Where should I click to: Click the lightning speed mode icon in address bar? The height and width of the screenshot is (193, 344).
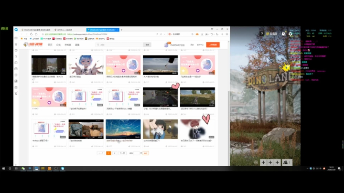[x=157, y=34]
